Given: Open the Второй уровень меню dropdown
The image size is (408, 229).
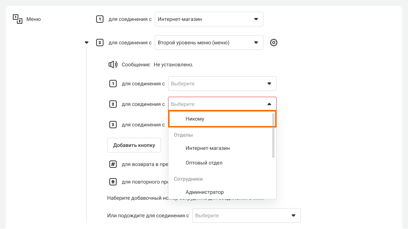Looking at the screenshot, I should click(209, 43).
